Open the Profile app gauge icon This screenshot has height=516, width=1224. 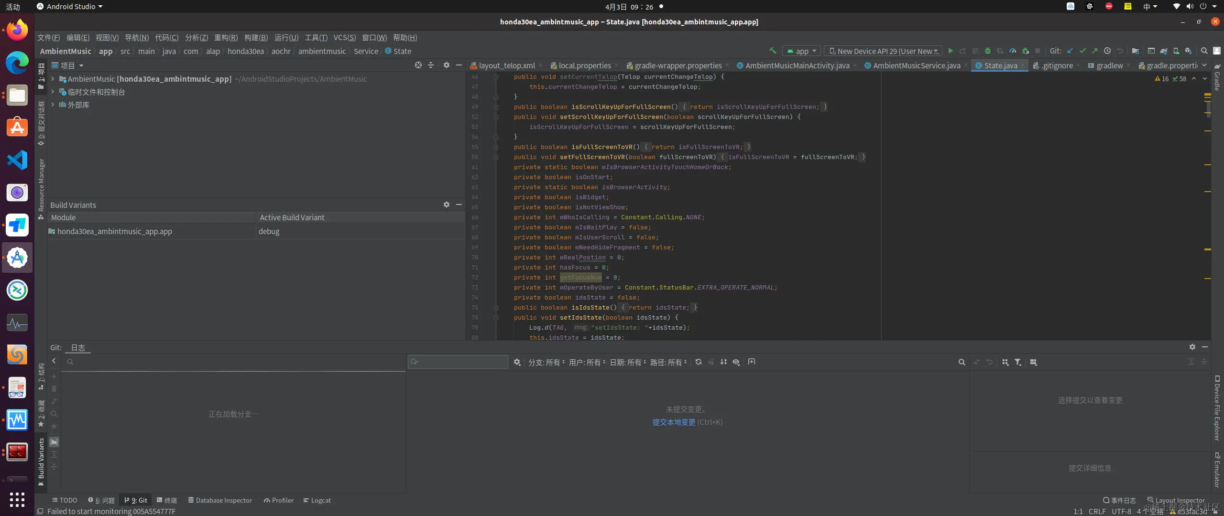click(x=1013, y=51)
